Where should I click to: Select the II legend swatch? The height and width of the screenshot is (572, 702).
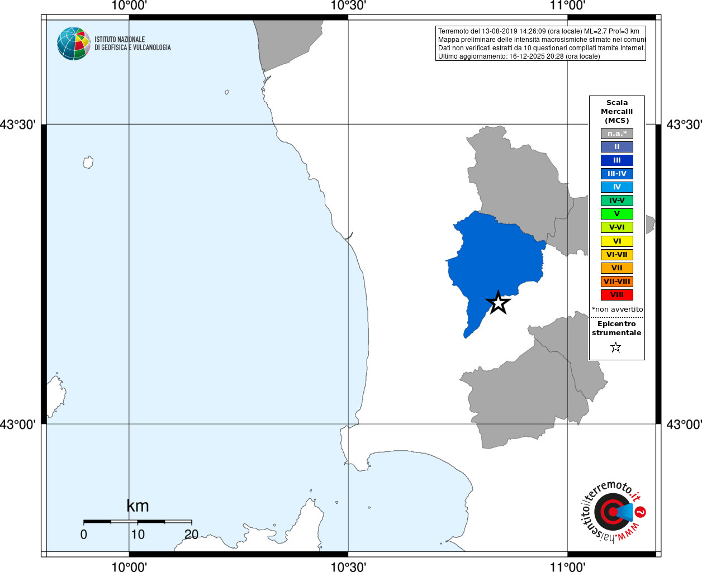617,147
